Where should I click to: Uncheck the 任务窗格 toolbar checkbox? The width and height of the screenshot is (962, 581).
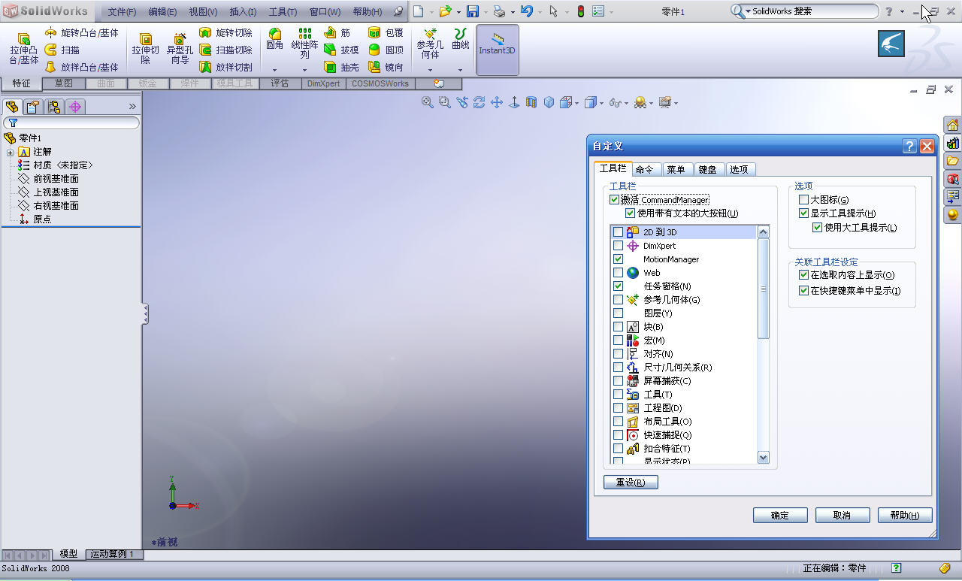pos(618,286)
